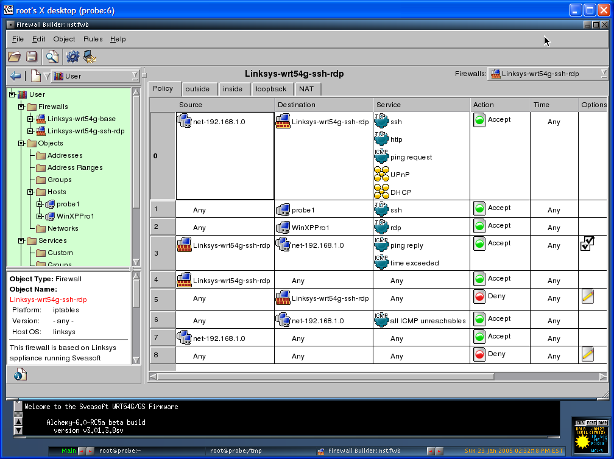Select the time exceeded ICMP icon
The image size is (614, 459).
(381, 262)
